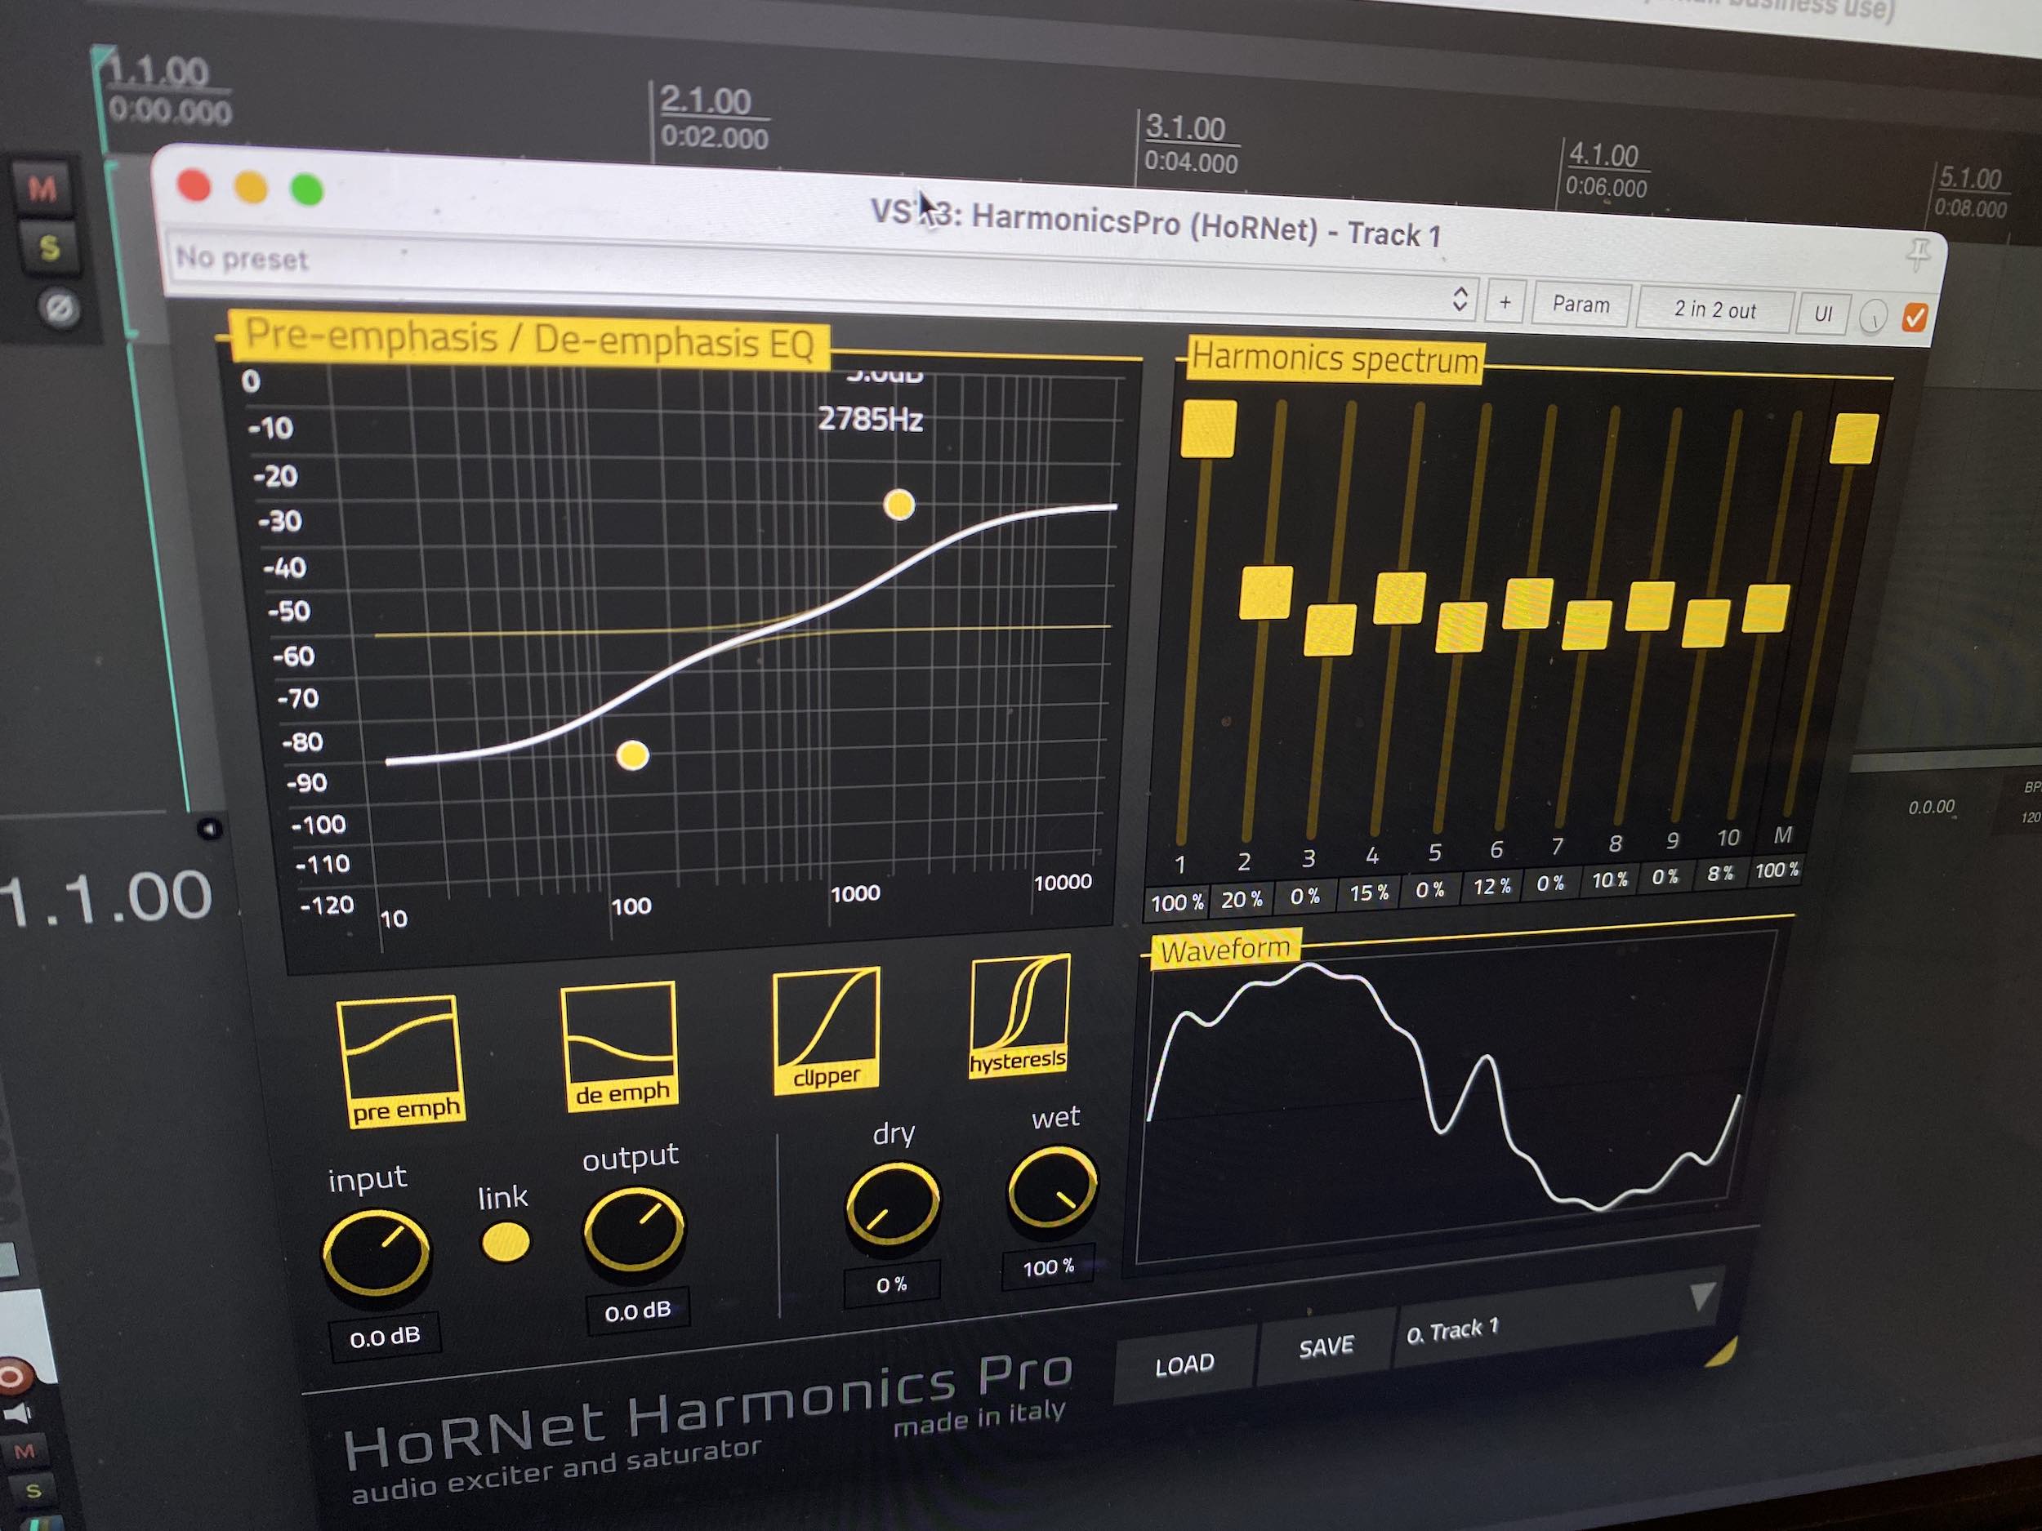The image size is (2042, 1531).
Task: Click the 0.0 dB output value field
Action: pos(637,1311)
